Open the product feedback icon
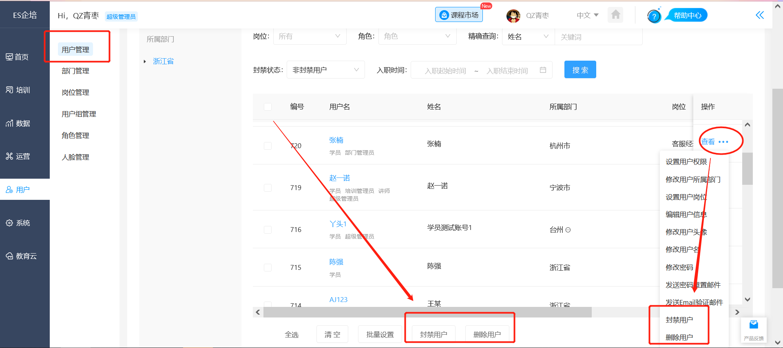The height and width of the screenshot is (348, 783). point(753,329)
